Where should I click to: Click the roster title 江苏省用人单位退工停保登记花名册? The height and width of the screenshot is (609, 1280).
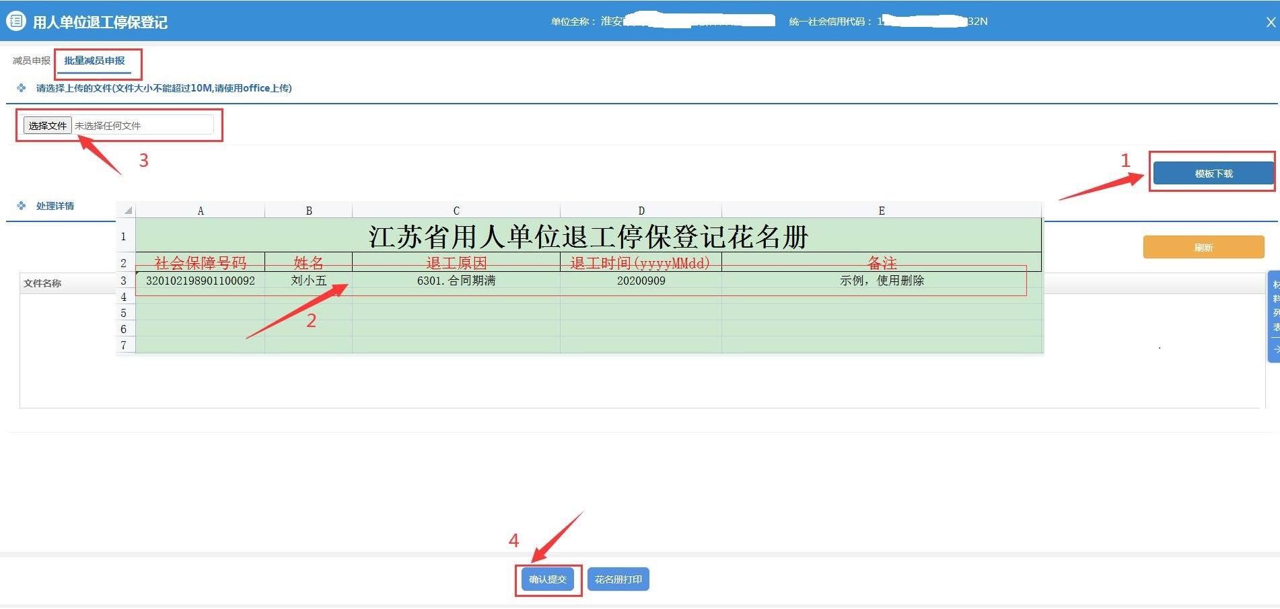(x=589, y=237)
